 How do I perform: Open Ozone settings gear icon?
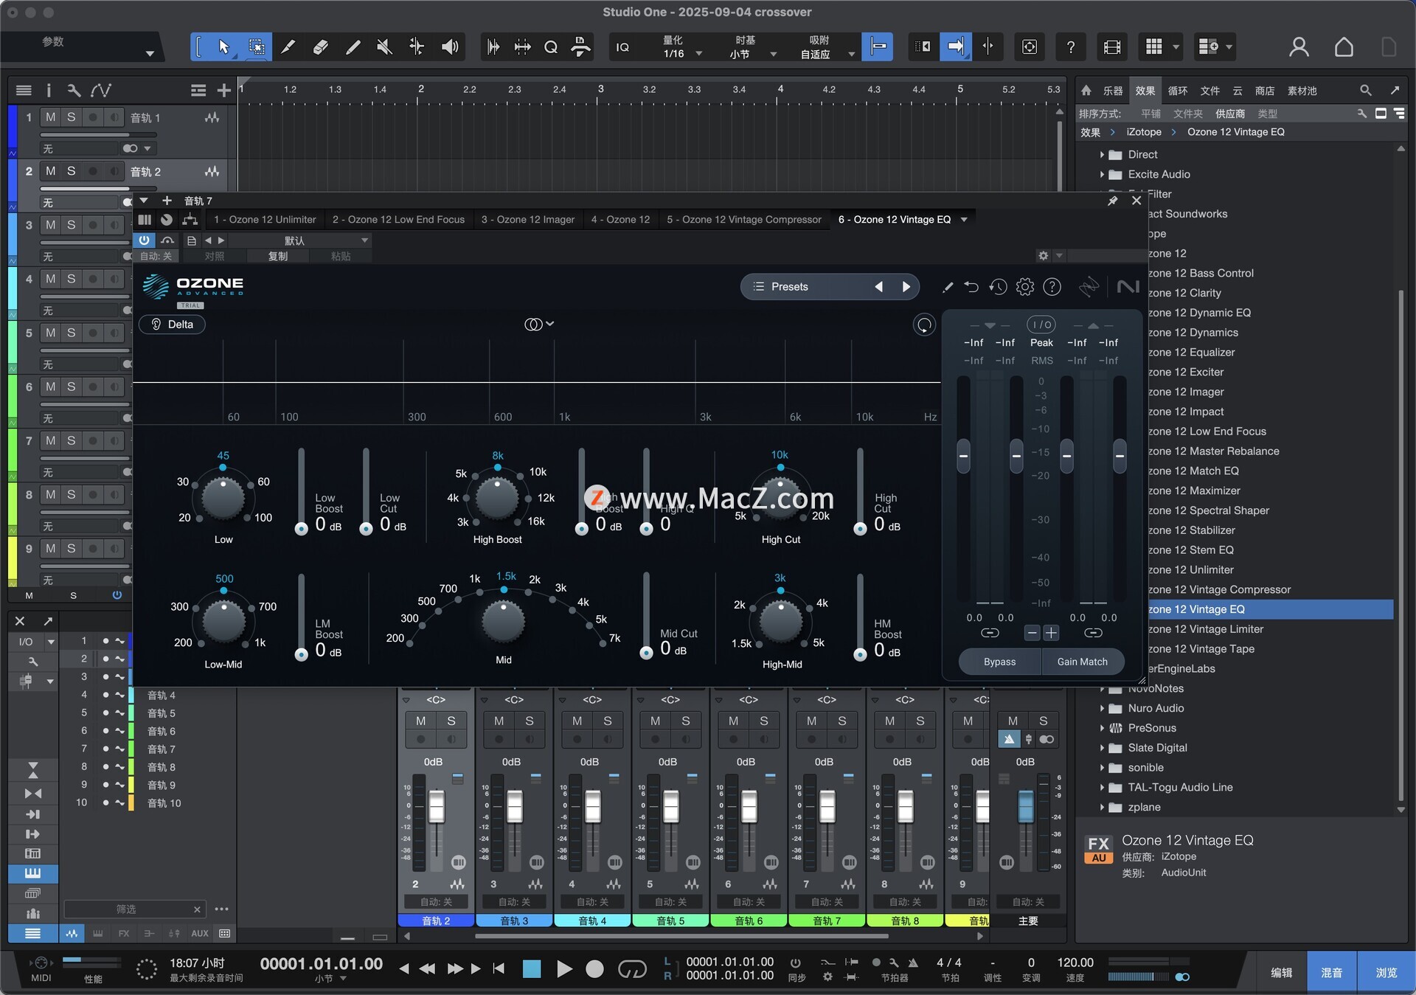click(1025, 287)
